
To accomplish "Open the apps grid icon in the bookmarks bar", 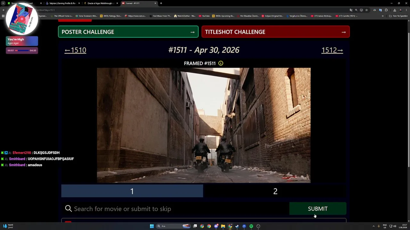I will [3, 16].
